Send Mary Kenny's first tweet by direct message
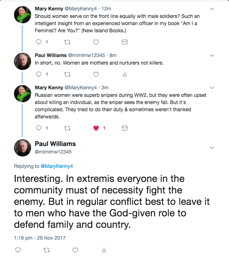Viewport: 229px width, 263px height. (x=125, y=42)
